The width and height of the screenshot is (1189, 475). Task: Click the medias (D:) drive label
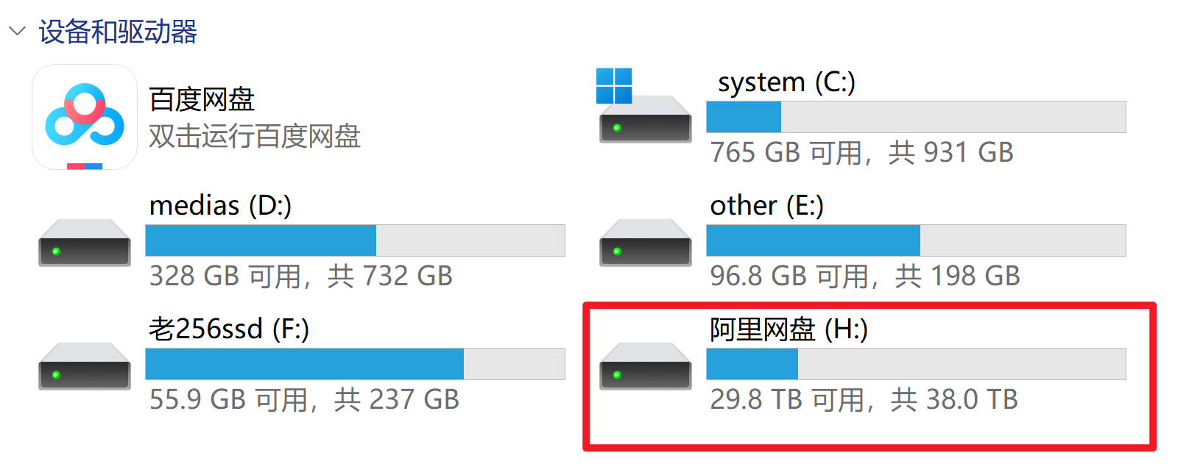click(x=220, y=206)
